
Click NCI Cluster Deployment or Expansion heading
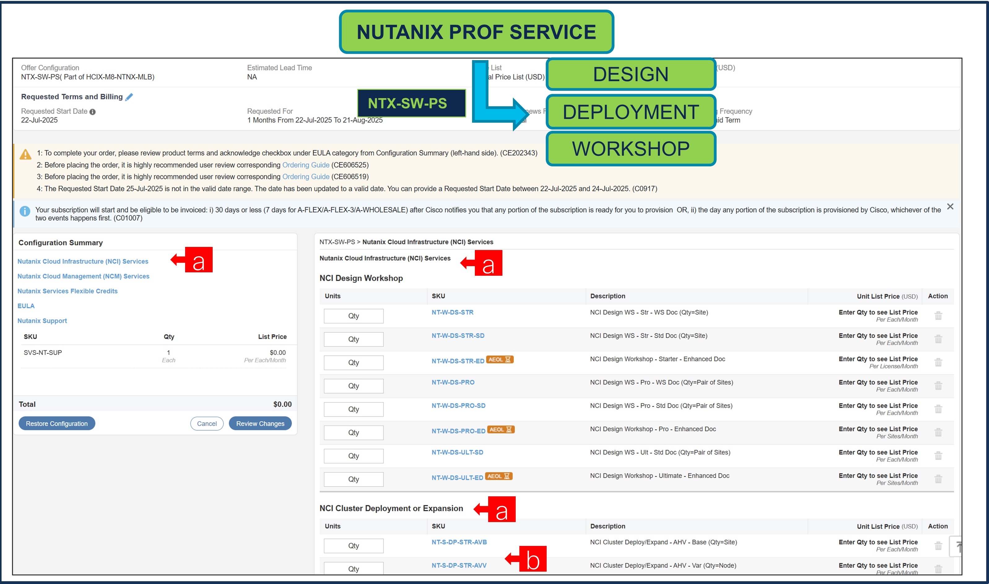[391, 508]
